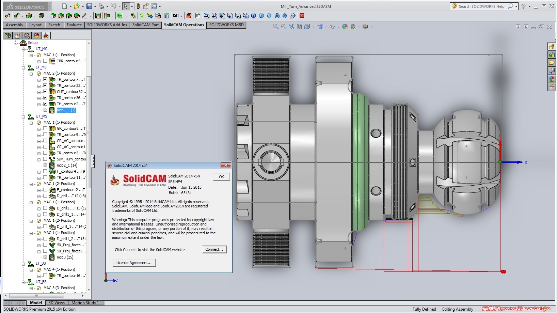Click the Zoom to Area icon
The width and height of the screenshot is (557, 313).
[283, 27]
